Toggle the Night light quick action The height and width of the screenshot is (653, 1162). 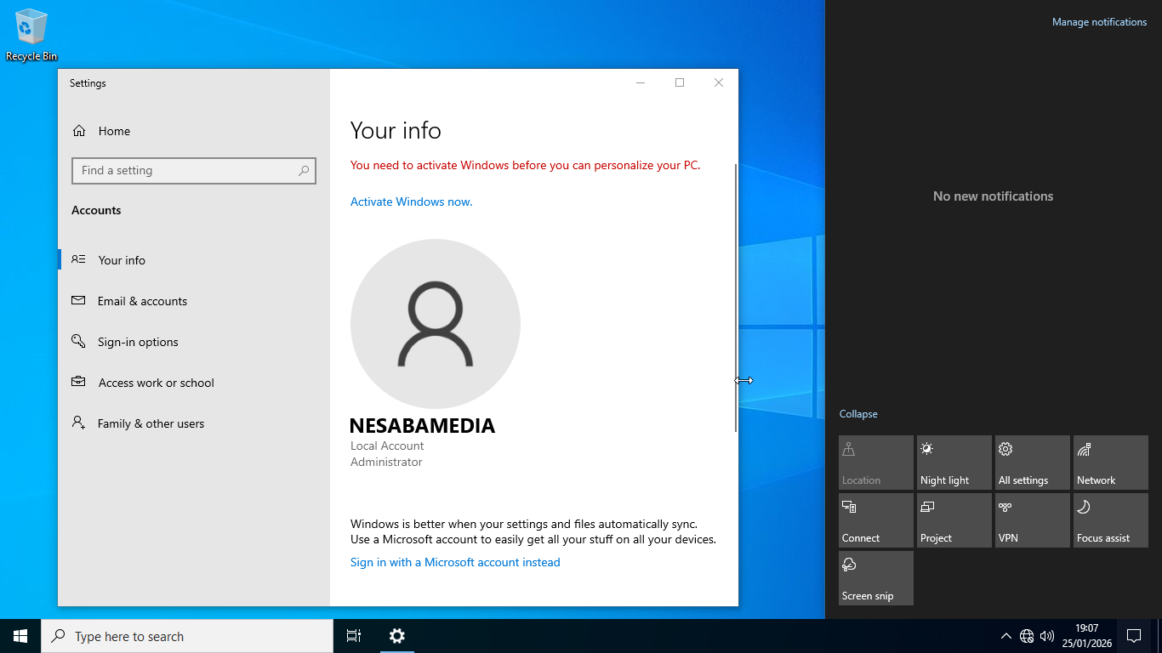pos(954,463)
